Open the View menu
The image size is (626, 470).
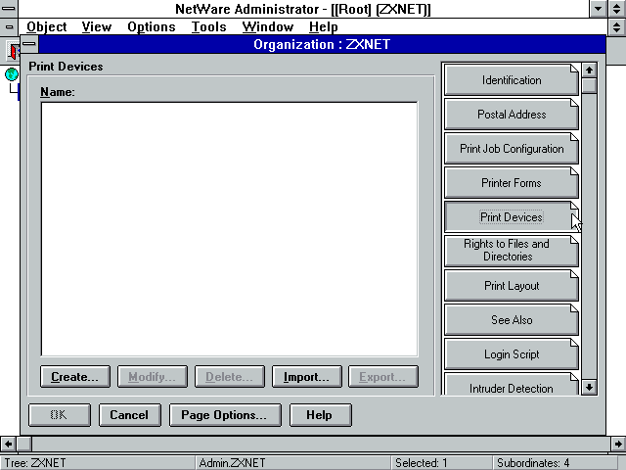[x=97, y=26]
